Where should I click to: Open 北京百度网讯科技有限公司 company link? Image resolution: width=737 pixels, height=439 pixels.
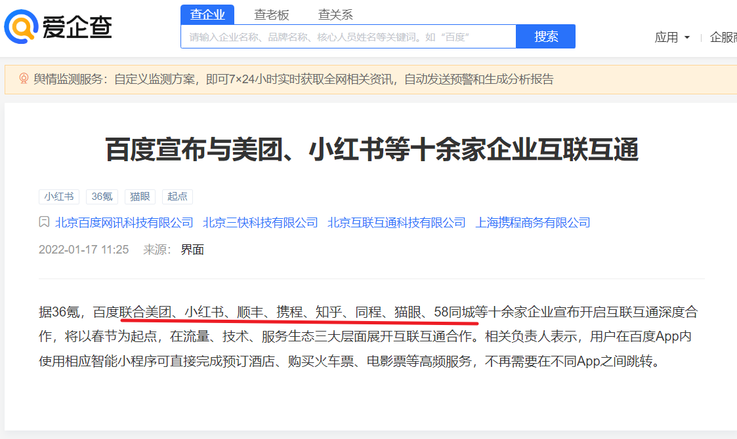124,223
